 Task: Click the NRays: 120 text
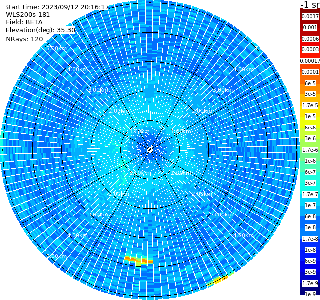(x=24, y=39)
